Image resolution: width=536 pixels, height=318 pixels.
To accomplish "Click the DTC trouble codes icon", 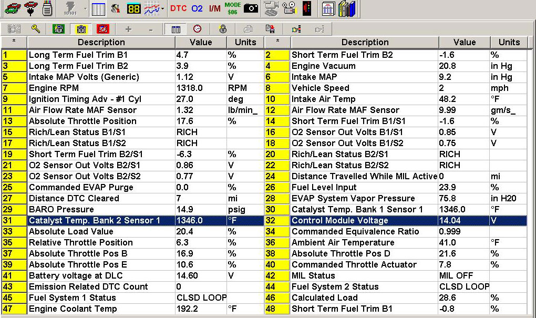I will pyautogui.click(x=179, y=8).
